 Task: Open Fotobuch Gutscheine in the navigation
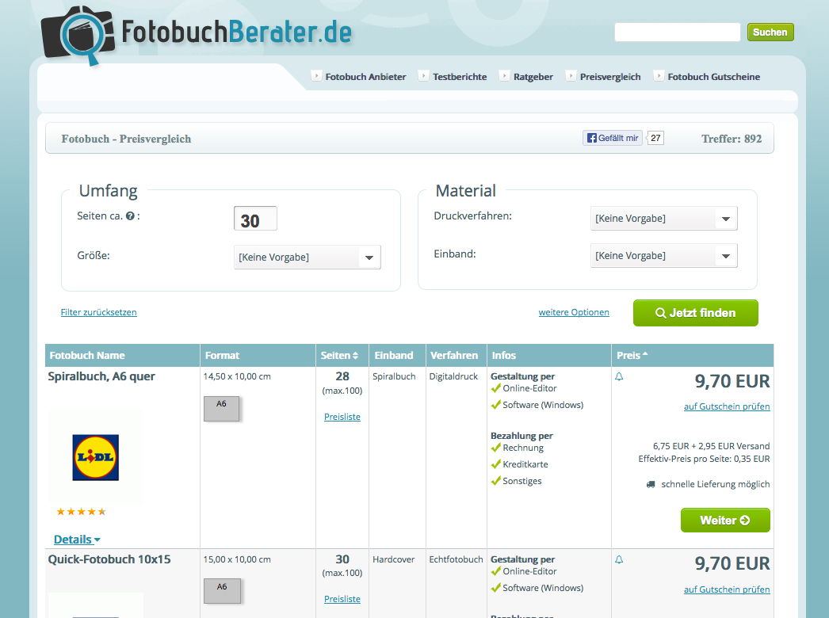[x=714, y=77]
